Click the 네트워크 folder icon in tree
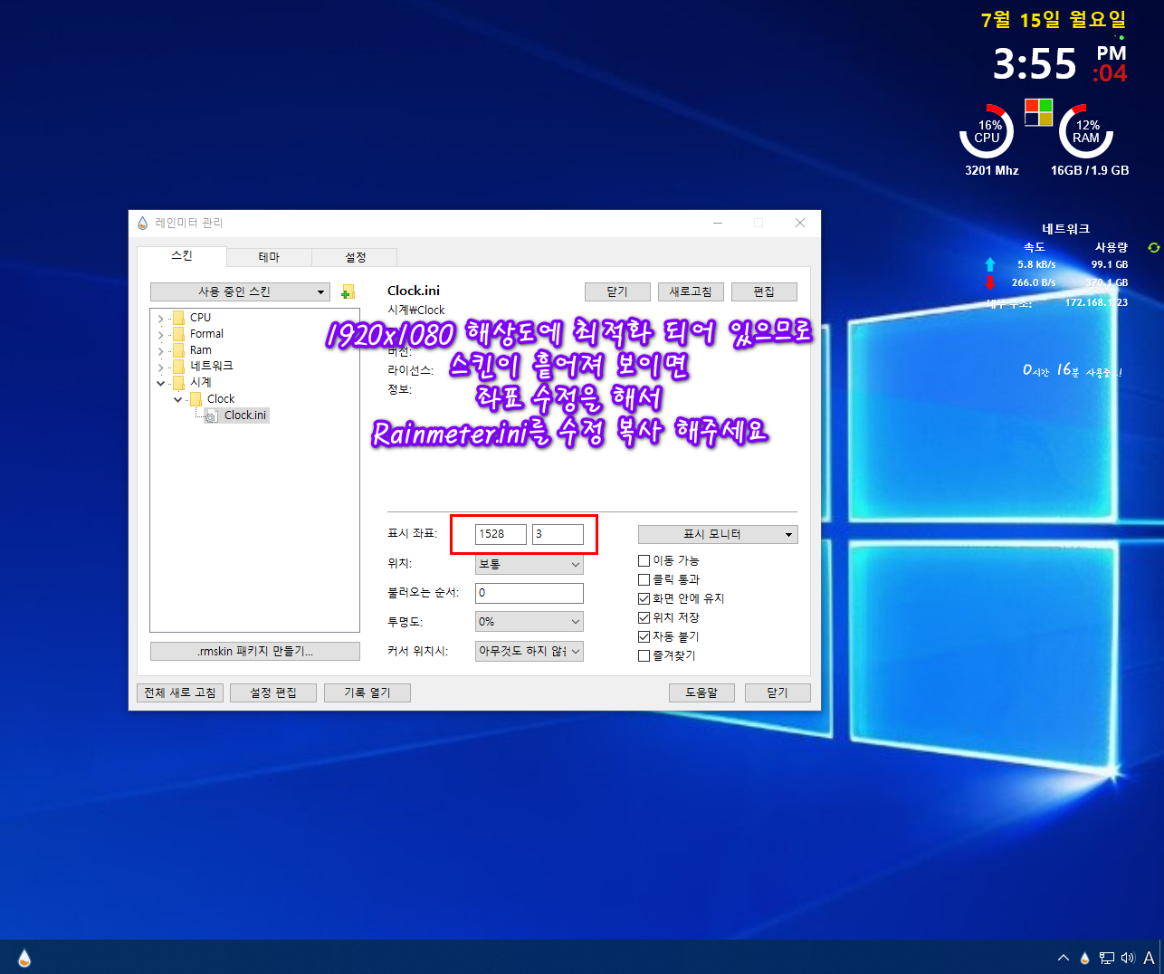Screen dimensions: 1164x974 [178, 367]
